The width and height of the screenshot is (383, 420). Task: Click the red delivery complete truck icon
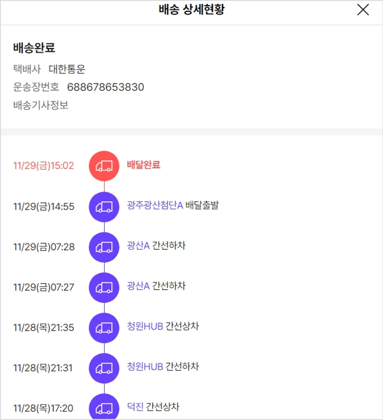coord(104,166)
